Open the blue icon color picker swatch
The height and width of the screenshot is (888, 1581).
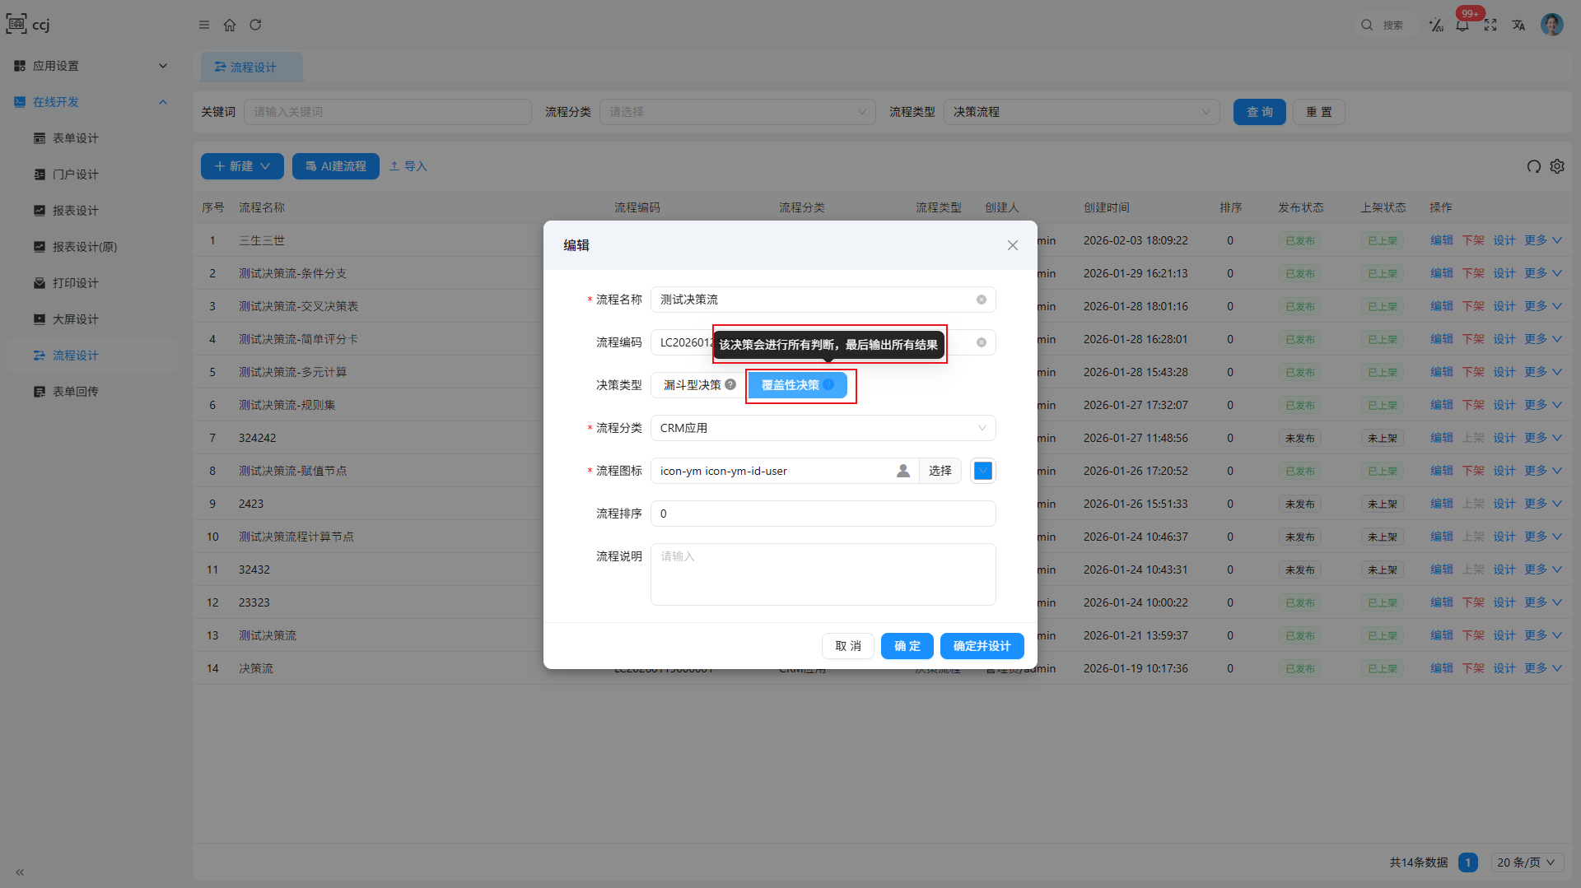(983, 471)
